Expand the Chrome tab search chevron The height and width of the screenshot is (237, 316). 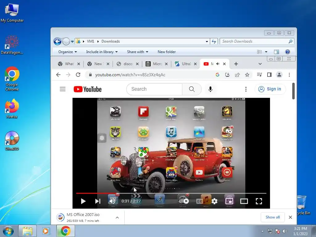pyautogui.click(x=260, y=64)
